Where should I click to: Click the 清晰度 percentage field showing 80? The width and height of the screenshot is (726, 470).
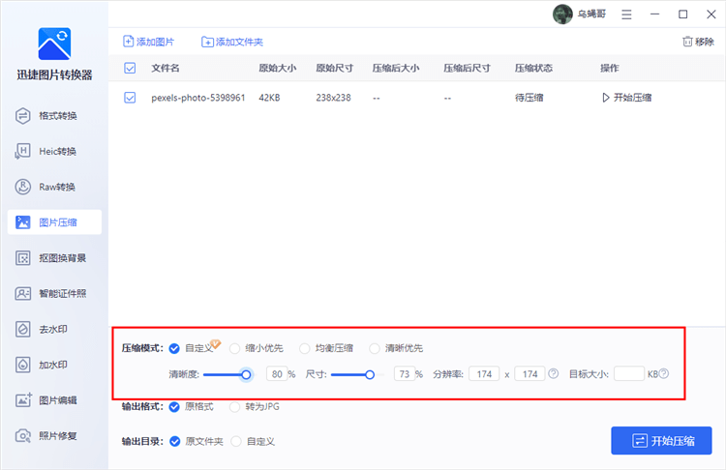click(277, 374)
